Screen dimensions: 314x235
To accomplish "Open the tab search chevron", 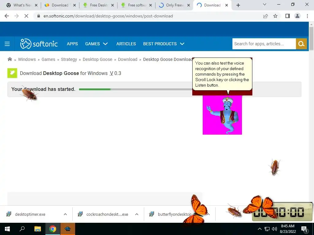I will [x=265, y=4].
